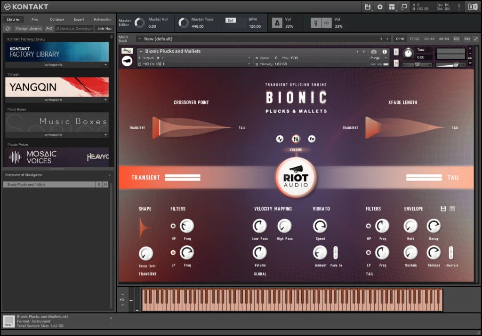The height and width of the screenshot is (336, 482).
Task: Toggle the KSP master script button
Action: click(457, 39)
